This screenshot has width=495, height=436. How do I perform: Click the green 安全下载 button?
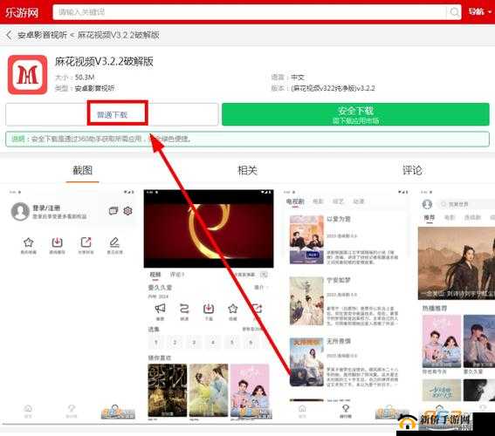[x=355, y=114]
